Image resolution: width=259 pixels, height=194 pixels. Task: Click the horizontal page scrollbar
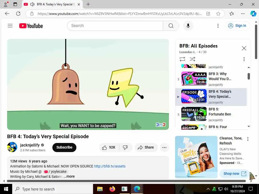126,181
